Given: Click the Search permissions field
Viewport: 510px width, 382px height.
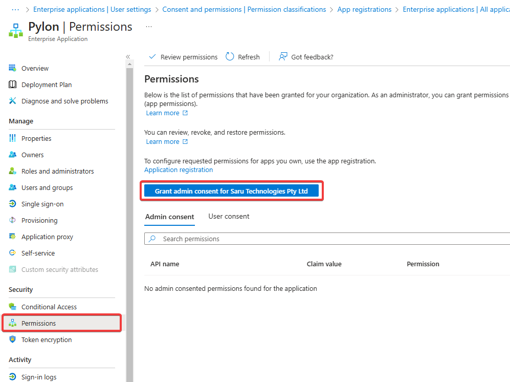Looking at the screenshot, I should click(256, 239).
